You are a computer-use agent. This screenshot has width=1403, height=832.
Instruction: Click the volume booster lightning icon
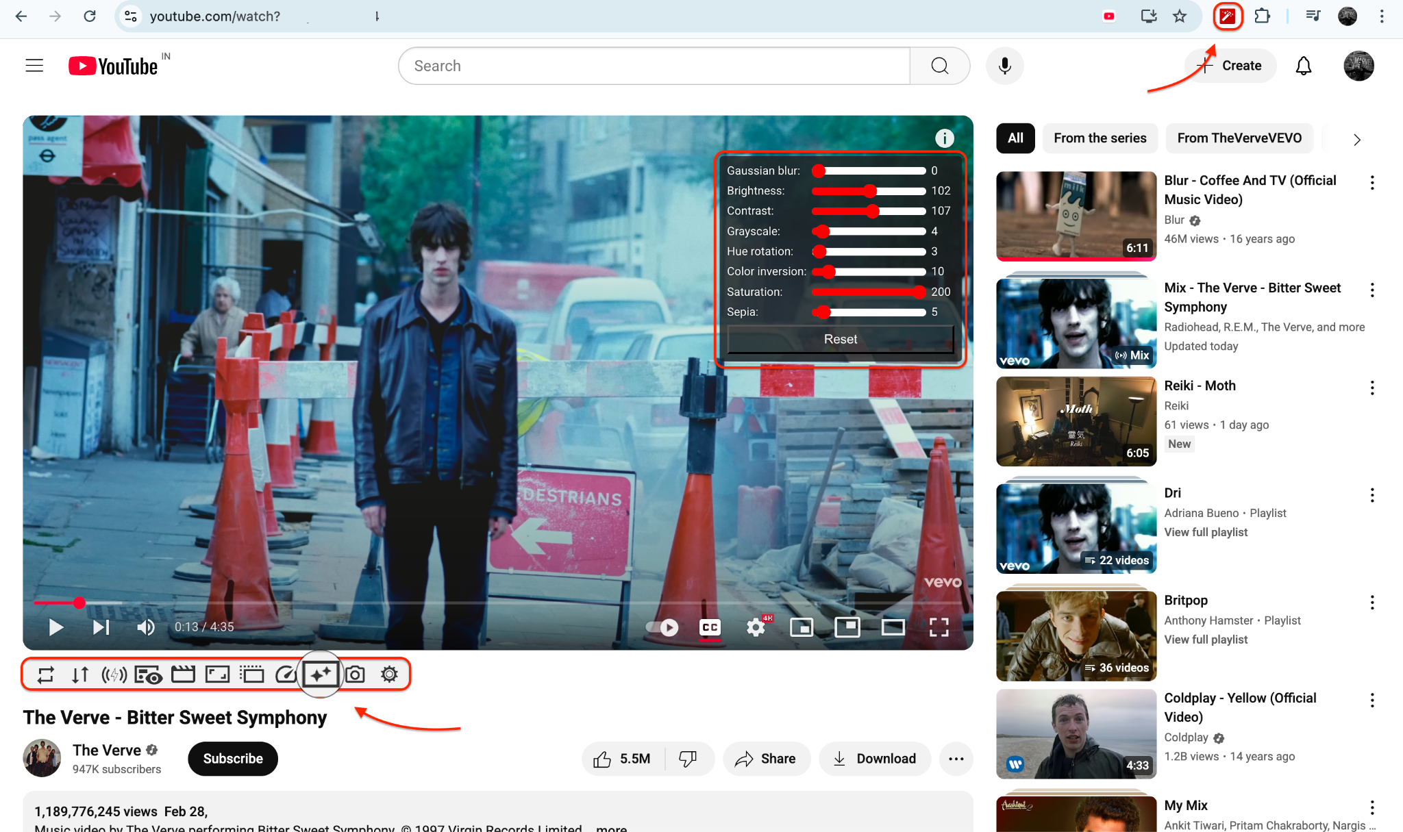(114, 675)
